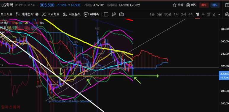The height and width of the screenshot is (112, 229).
Task: Remove trading strategy with the X icon
Action: pos(37,14)
